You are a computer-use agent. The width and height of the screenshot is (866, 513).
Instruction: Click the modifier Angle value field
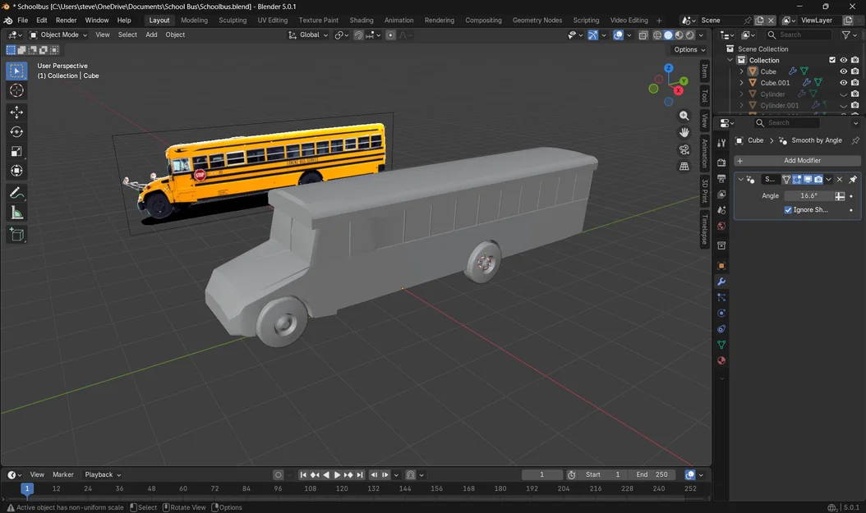(x=808, y=196)
